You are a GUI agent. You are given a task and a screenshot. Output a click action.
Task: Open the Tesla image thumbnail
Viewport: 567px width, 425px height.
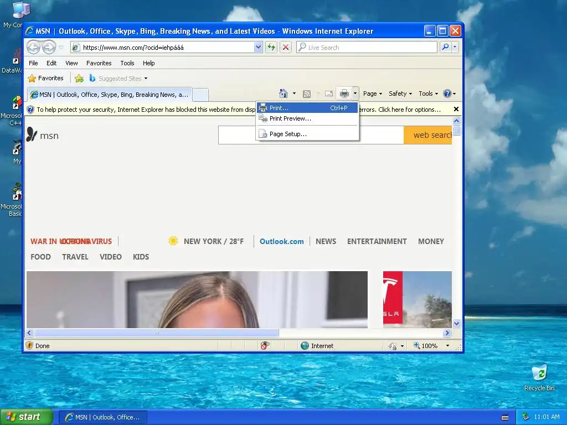[417, 299]
